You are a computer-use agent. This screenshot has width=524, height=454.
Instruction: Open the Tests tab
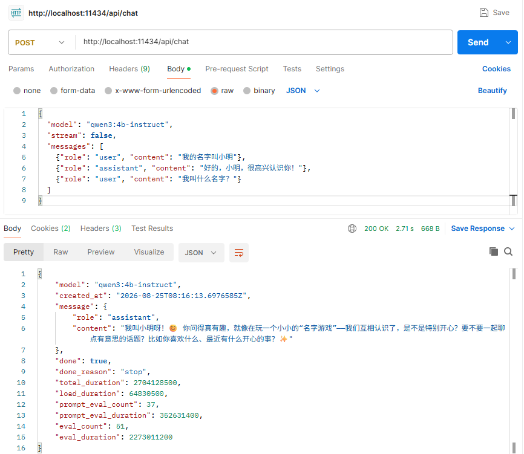[x=292, y=69]
